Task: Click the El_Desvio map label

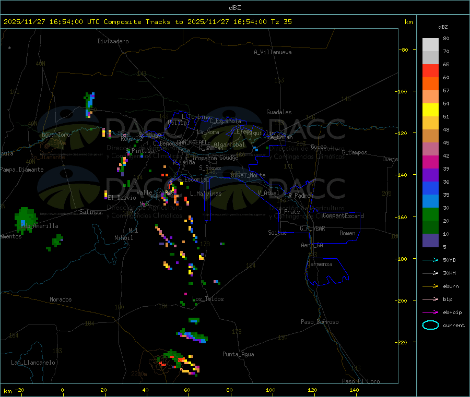Action: pos(122,198)
